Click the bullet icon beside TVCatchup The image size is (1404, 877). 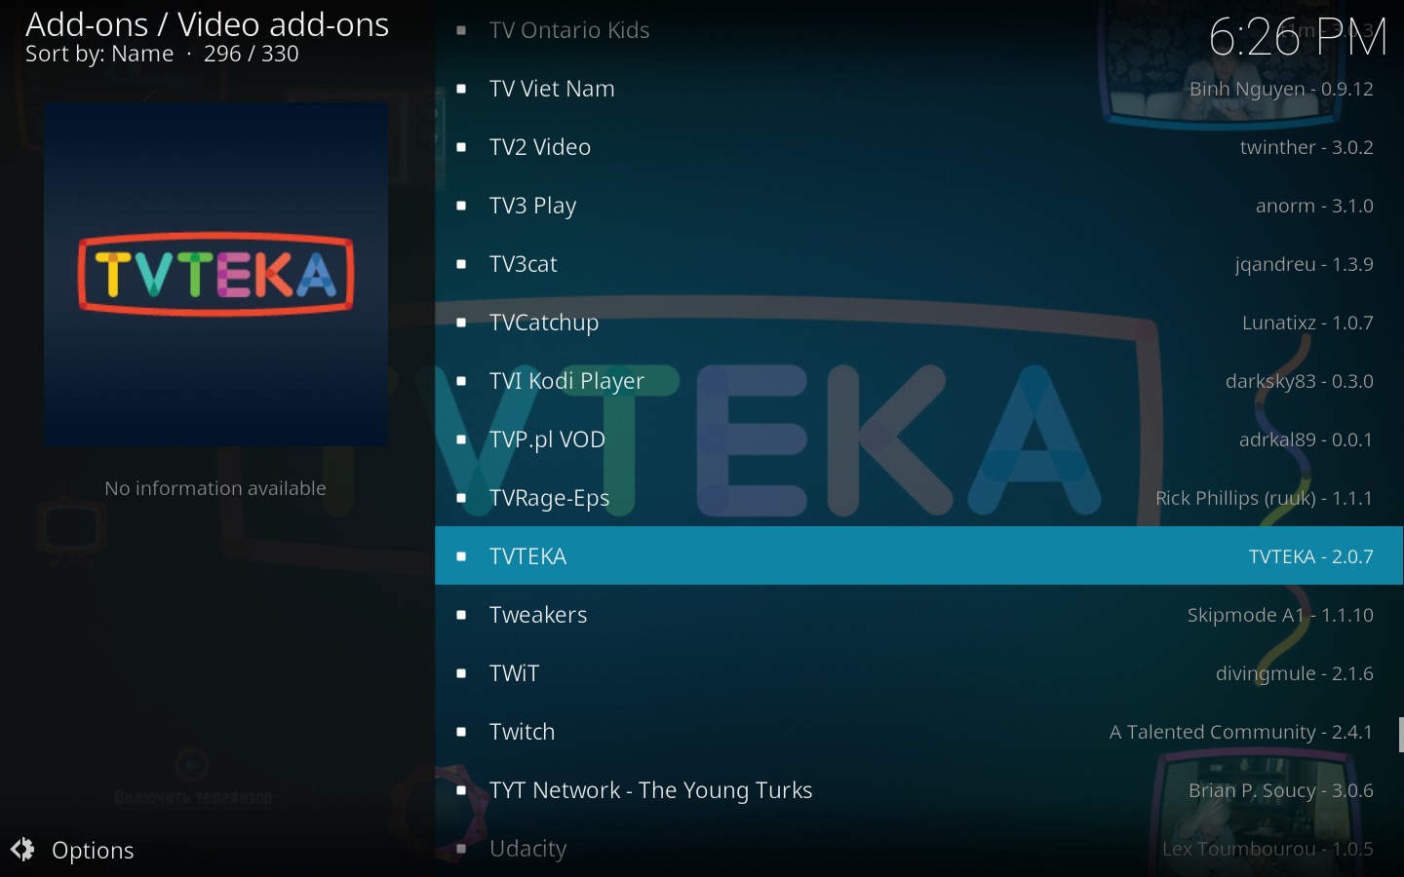pos(461,323)
